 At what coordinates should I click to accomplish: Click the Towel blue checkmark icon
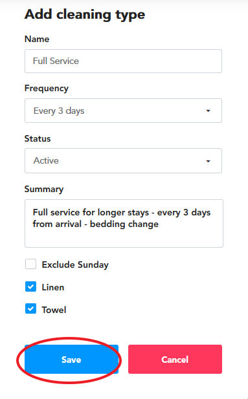[x=30, y=308]
